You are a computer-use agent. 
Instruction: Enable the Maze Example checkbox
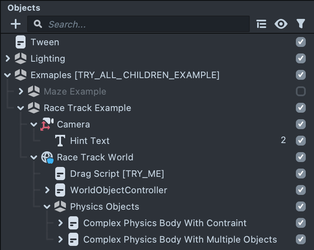301,91
